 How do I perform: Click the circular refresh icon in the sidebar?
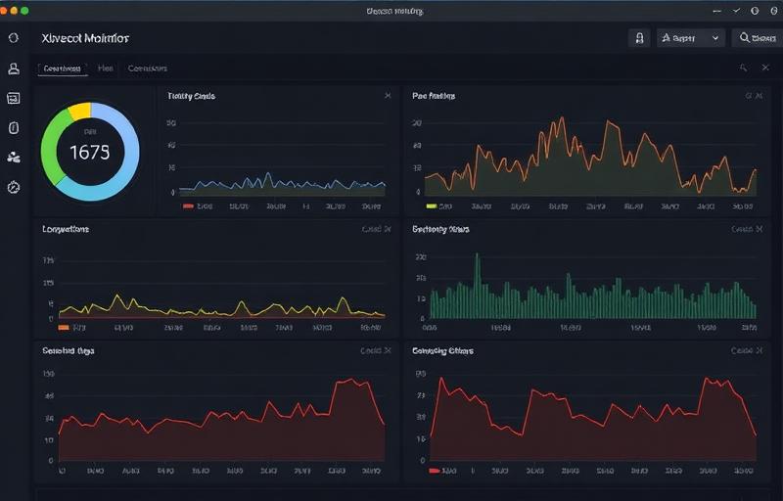[14, 38]
